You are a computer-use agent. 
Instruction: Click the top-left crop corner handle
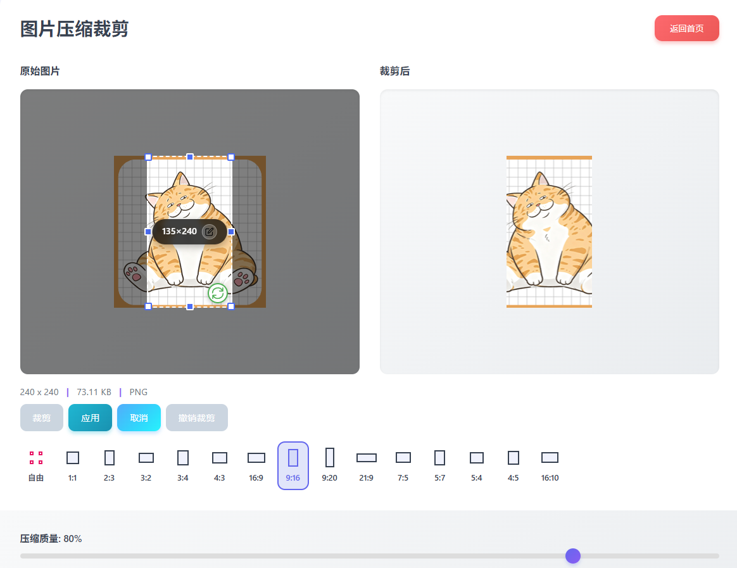(148, 157)
